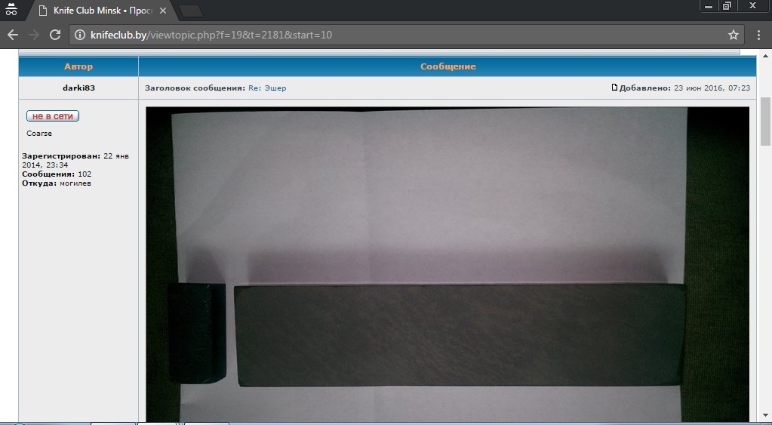
Task: Click the sharpening stone photo
Action: coord(447,264)
